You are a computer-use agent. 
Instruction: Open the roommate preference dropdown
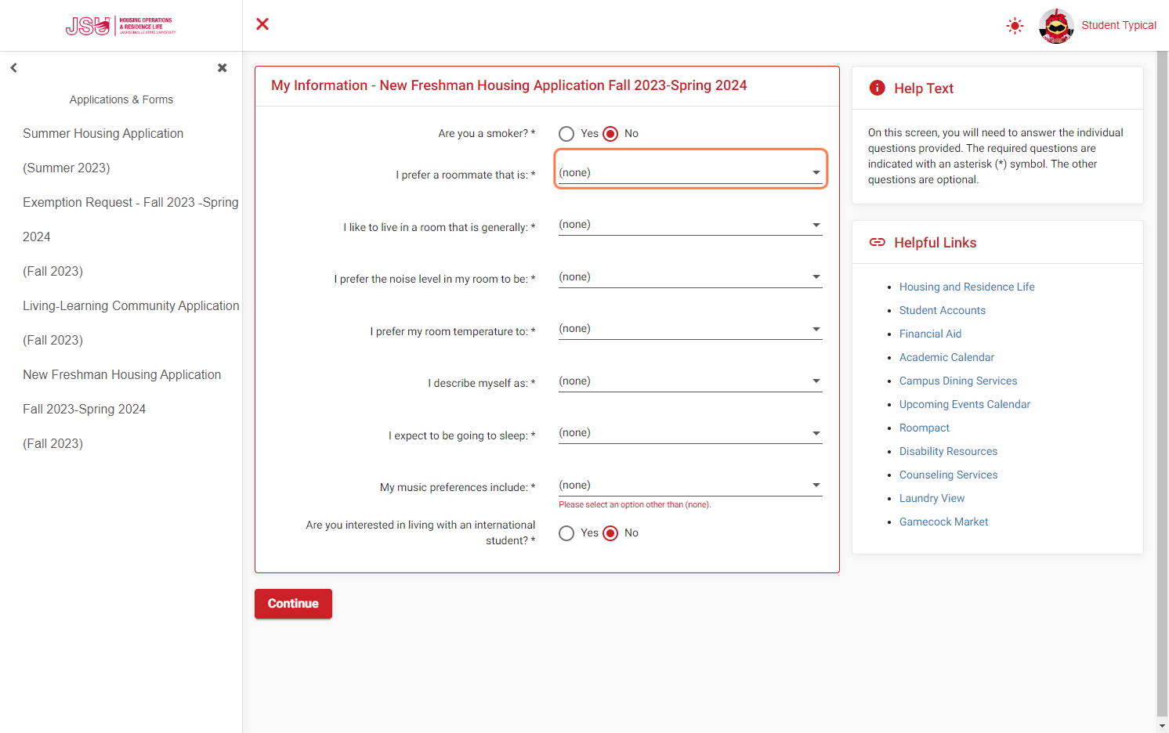pos(690,172)
